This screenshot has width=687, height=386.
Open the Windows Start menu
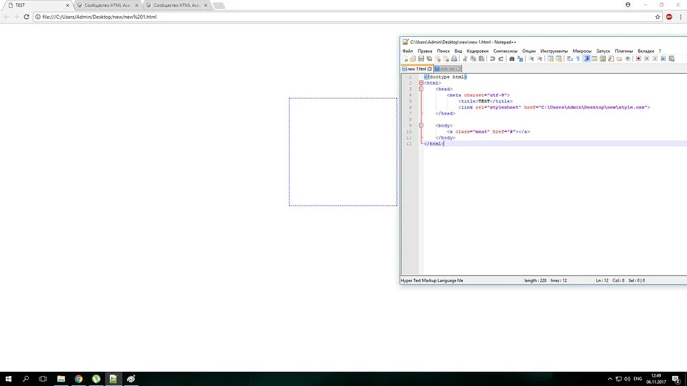8,379
